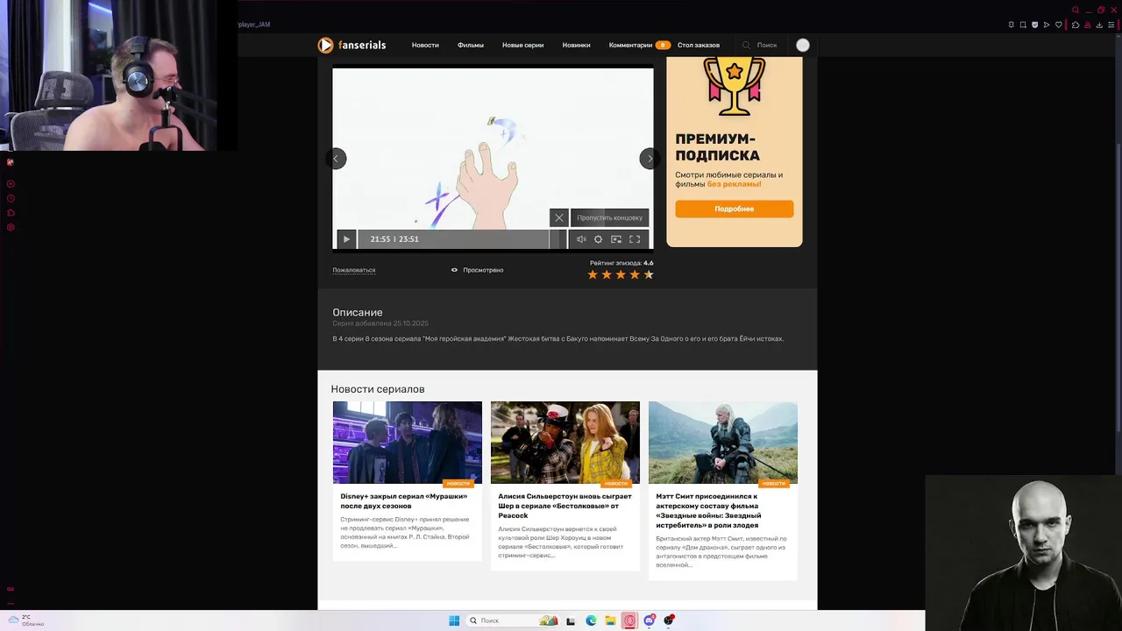Open the user profile avatar
This screenshot has height=631, width=1122.
click(x=802, y=45)
